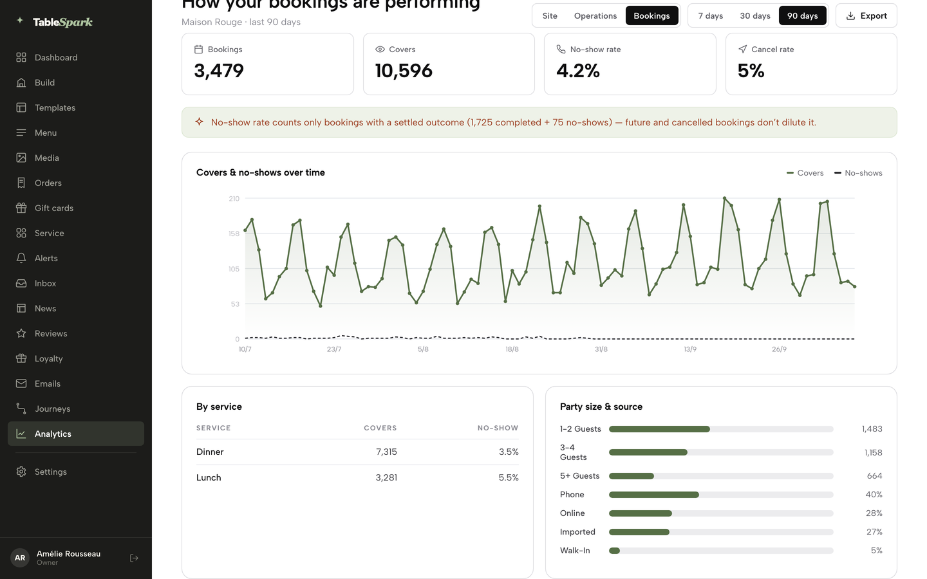Select the 7 days range
The image size is (927, 579).
pyautogui.click(x=711, y=15)
